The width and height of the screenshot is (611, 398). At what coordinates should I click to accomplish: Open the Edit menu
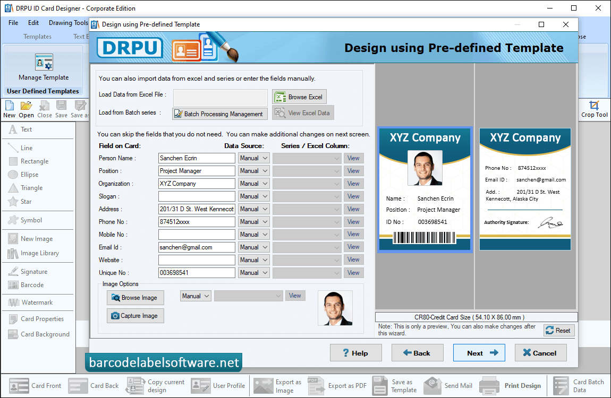pyautogui.click(x=33, y=23)
